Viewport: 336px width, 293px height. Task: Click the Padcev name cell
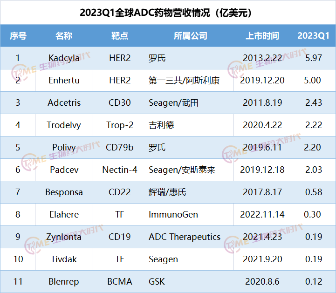64,170
